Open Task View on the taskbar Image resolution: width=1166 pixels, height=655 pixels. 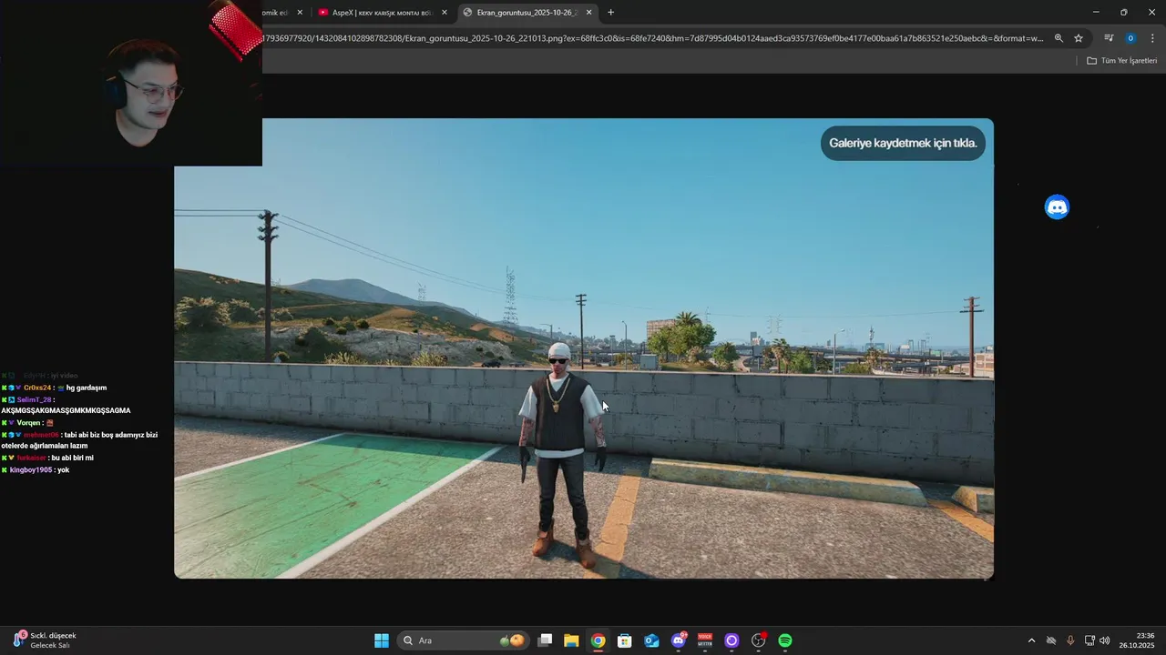[x=545, y=640]
